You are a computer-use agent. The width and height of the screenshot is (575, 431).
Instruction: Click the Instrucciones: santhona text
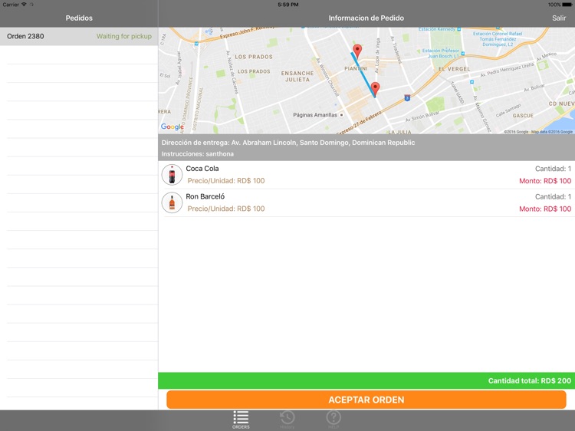(x=197, y=154)
